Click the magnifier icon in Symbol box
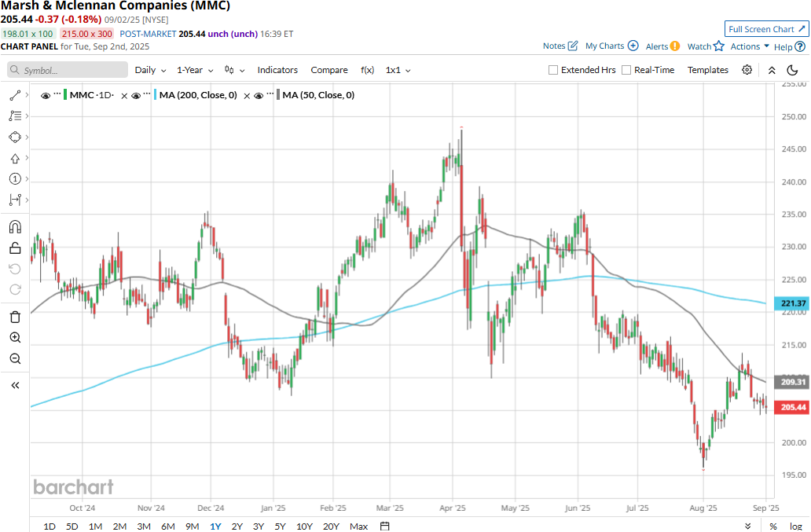 15,70
